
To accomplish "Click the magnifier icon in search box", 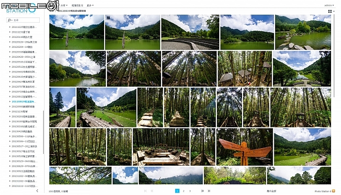I will [9, 20].
